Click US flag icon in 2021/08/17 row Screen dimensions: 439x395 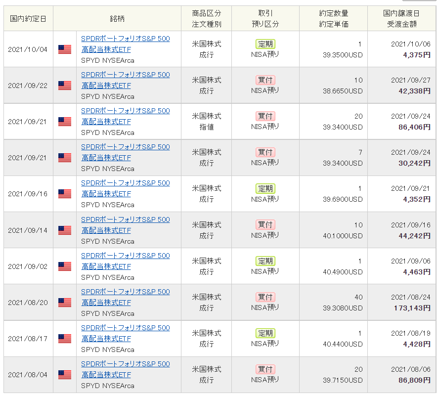click(x=65, y=339)
